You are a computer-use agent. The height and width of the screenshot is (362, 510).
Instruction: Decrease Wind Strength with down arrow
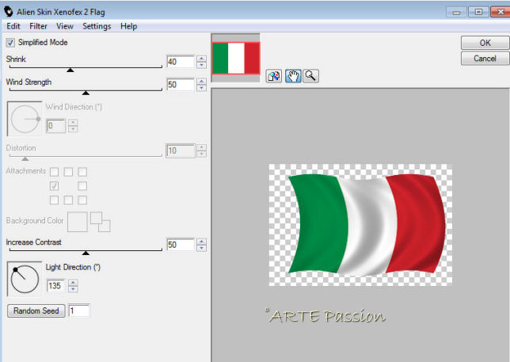pyautogui.click(x=202, y=88)
